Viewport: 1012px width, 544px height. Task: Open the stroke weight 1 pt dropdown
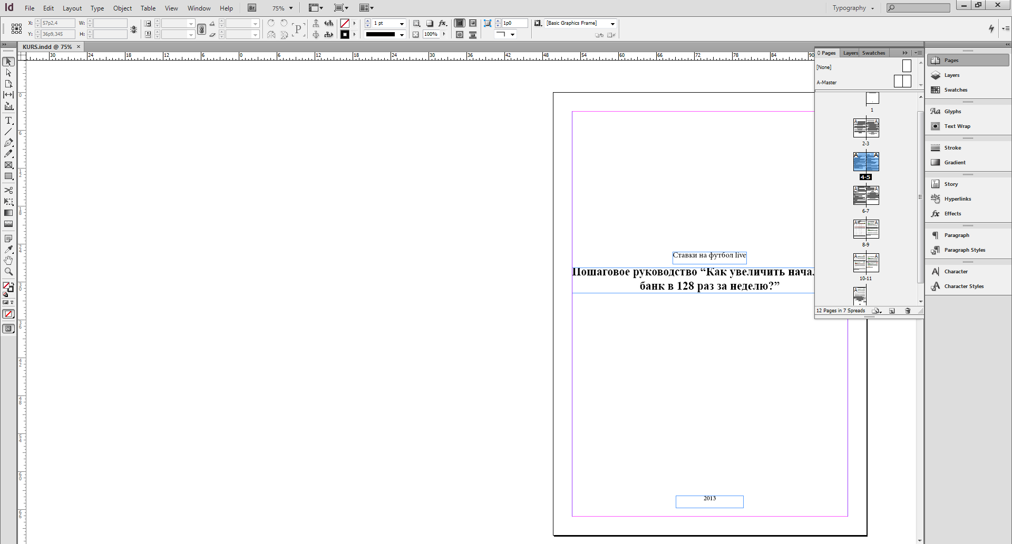[x=402, y=24]
